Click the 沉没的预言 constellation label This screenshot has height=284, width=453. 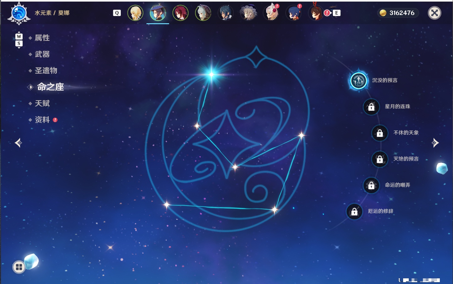tap(385, 80)
